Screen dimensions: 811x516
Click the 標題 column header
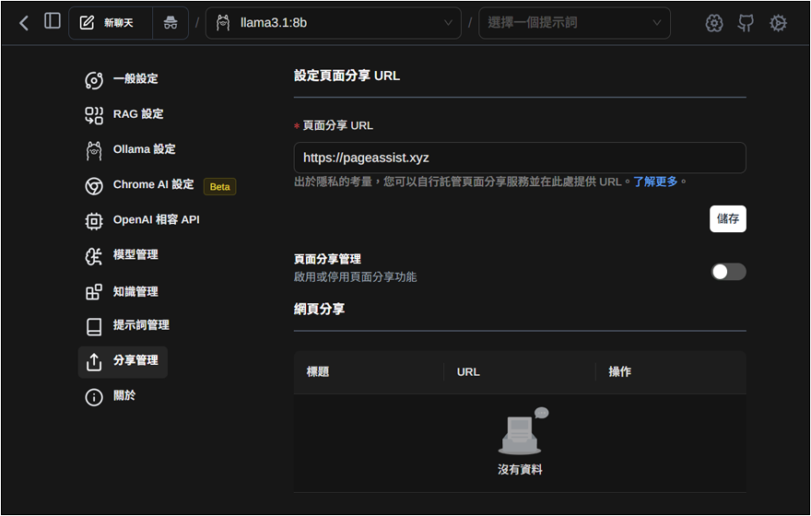pyautogui.click(x=318, y=371)
